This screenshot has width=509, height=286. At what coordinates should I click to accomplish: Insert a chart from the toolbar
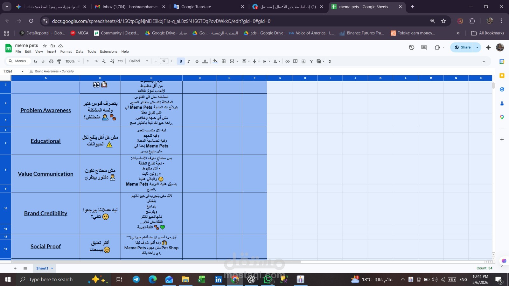(303, 61)
